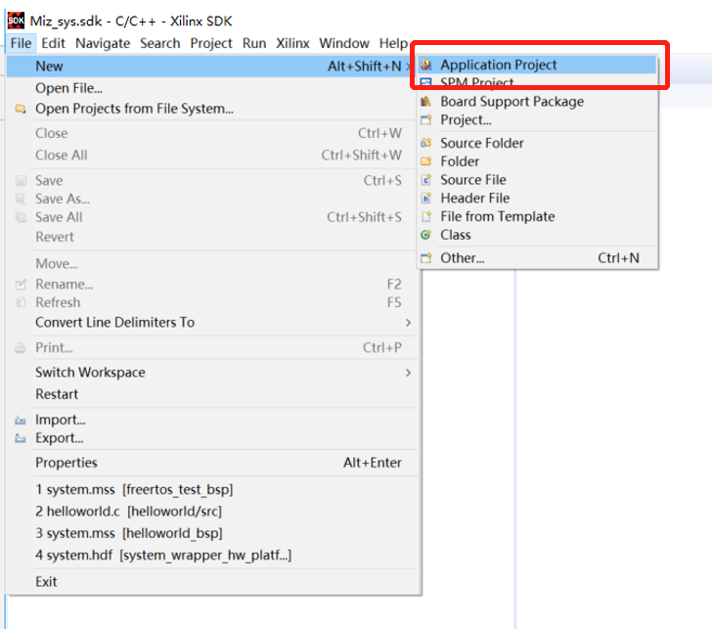Choose Open File... entry
Viewport: 712px width, 629px height.
[212, 88]
